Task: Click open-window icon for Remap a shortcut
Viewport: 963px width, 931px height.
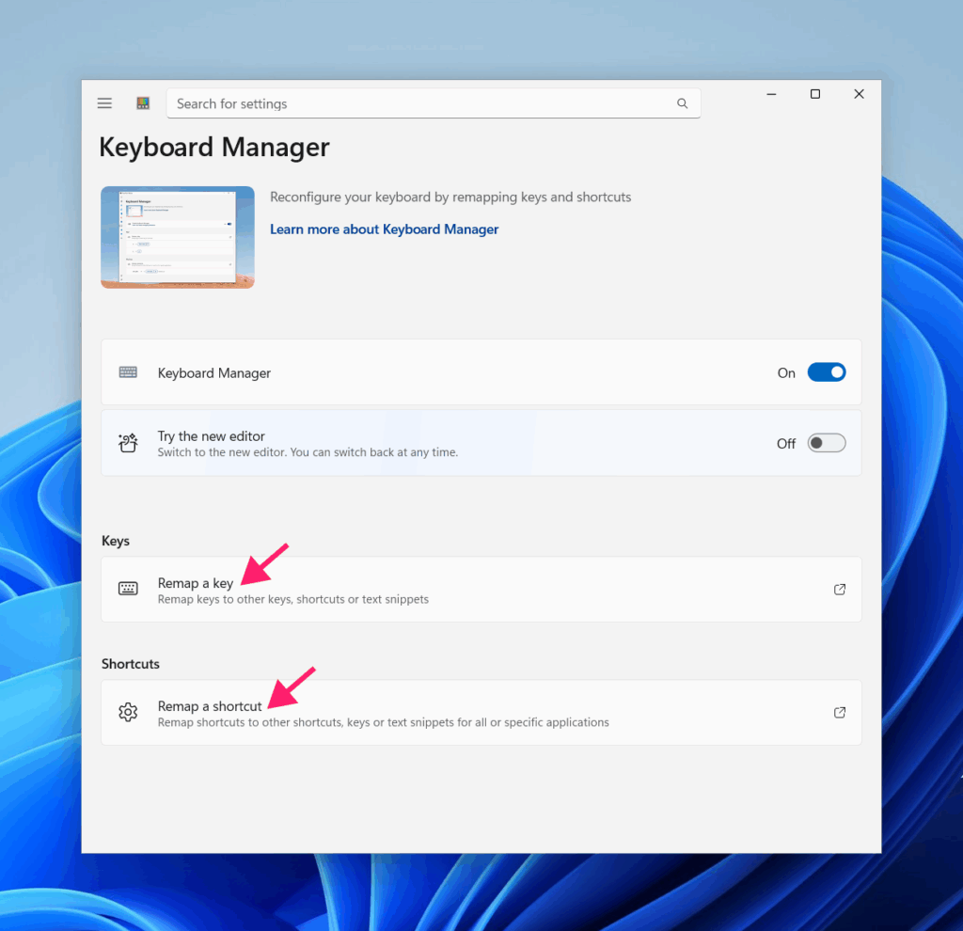Action: pyautogui.click(x=839, y=713)
